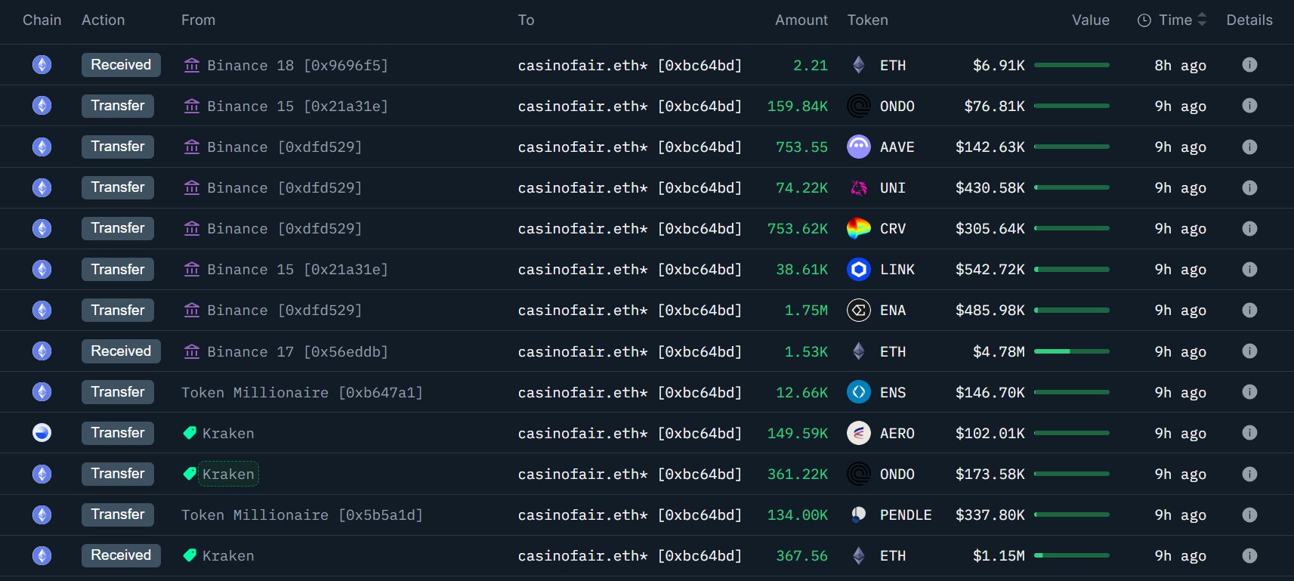Viewport: 1294px width, 581px height.
Task: Select the ENA token icon
Action: [x=858, y=310]
